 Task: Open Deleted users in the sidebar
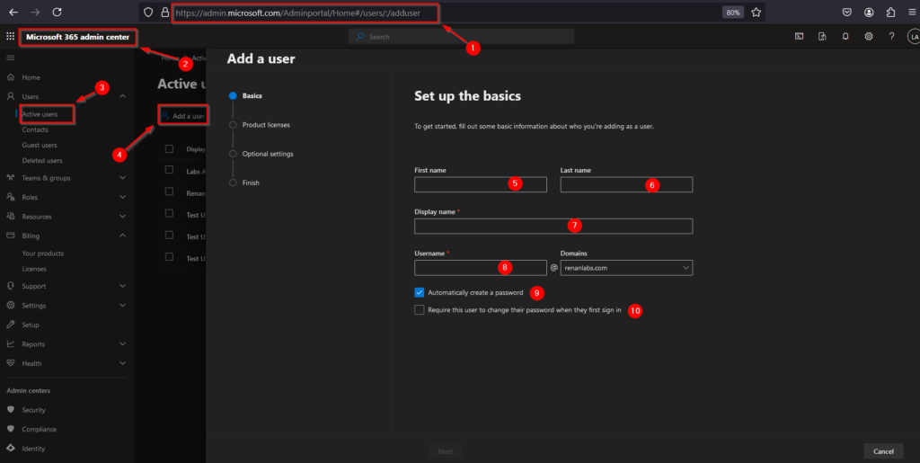[42, 160]
